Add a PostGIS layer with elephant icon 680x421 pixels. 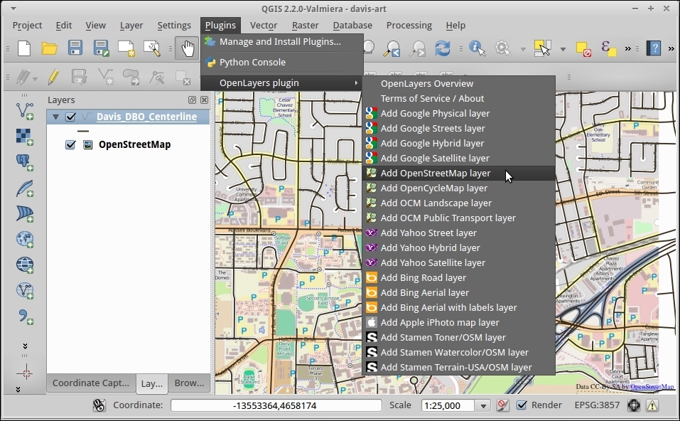coord(25,162)
